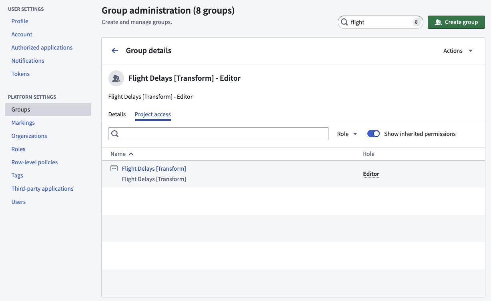This screenshot has width=491, height=301.
Task: Click the project icon beside Flight Delays [Transform]
Action: (114, 168)
